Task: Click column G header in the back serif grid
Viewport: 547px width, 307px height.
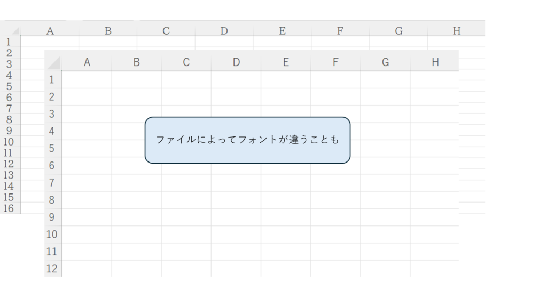Action: point(398,31)
